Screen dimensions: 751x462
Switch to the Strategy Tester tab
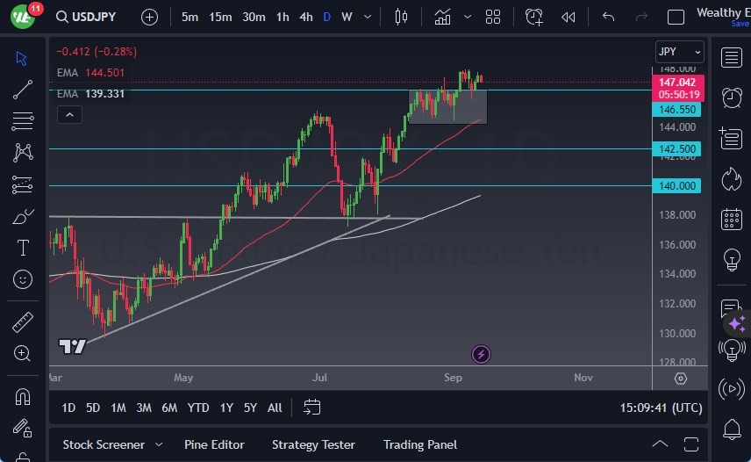pos(313,444)
